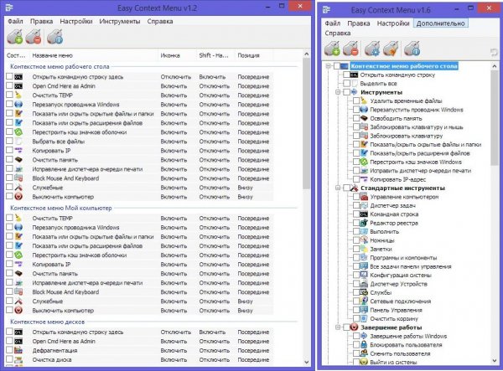Click the Блокировать пользователя lock icon
This screenshot has height=371, width=503.
(x=364, y=345)
